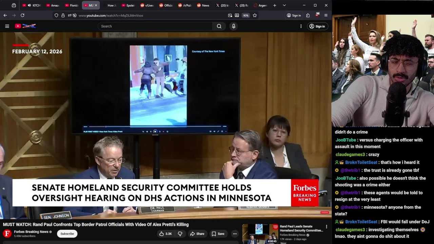The height and width of the screenshot is (244, 434).
Task: Click @thetrib1 message about minnesota
Action: coord(378,210)
